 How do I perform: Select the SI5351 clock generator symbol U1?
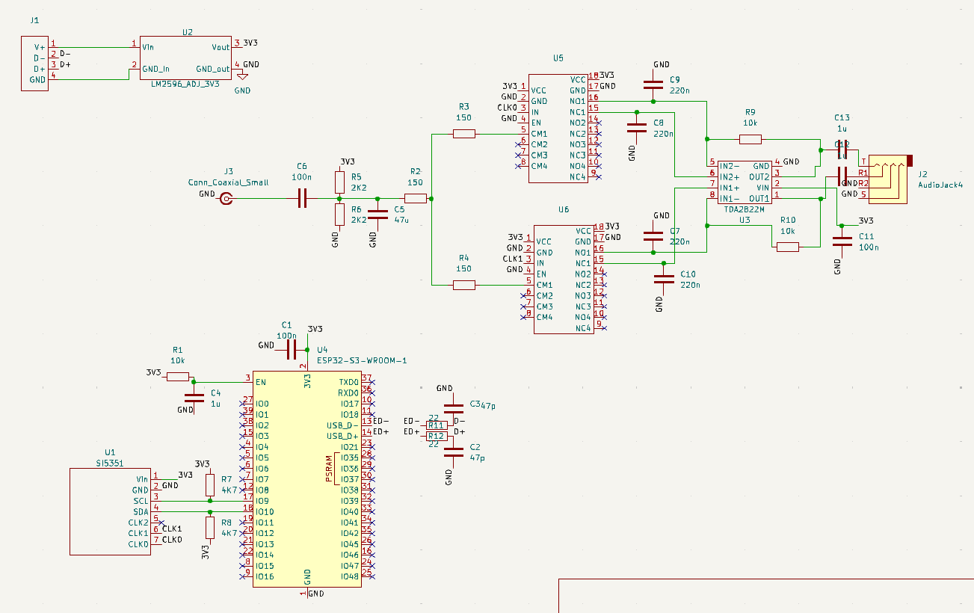108,512
